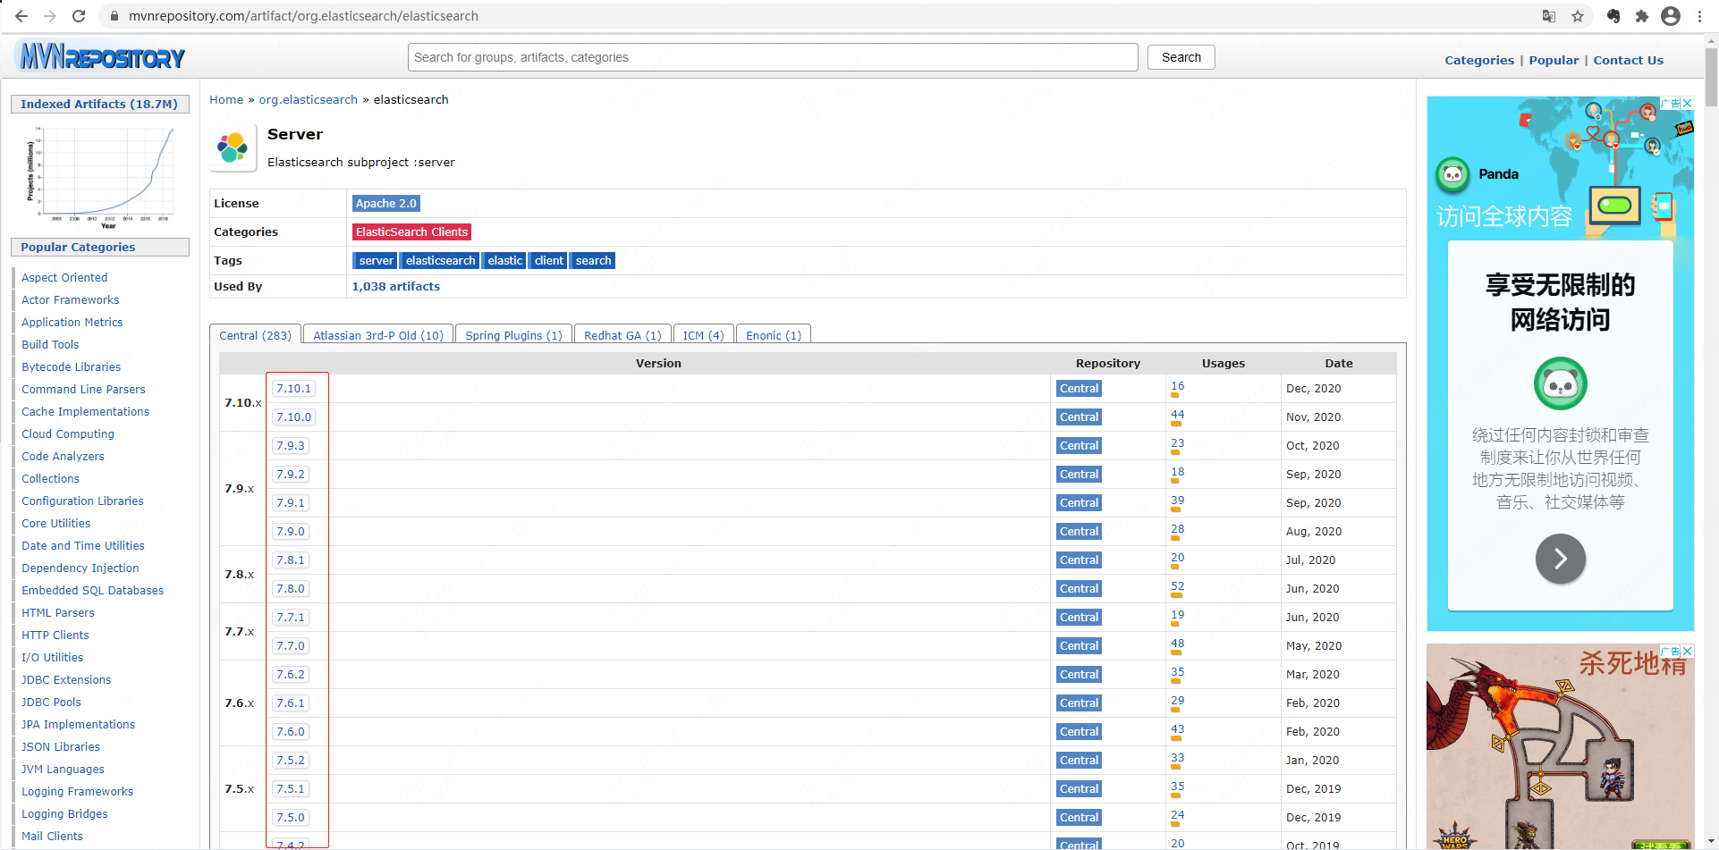Click the MVNRepository logo

pos(102,57)
